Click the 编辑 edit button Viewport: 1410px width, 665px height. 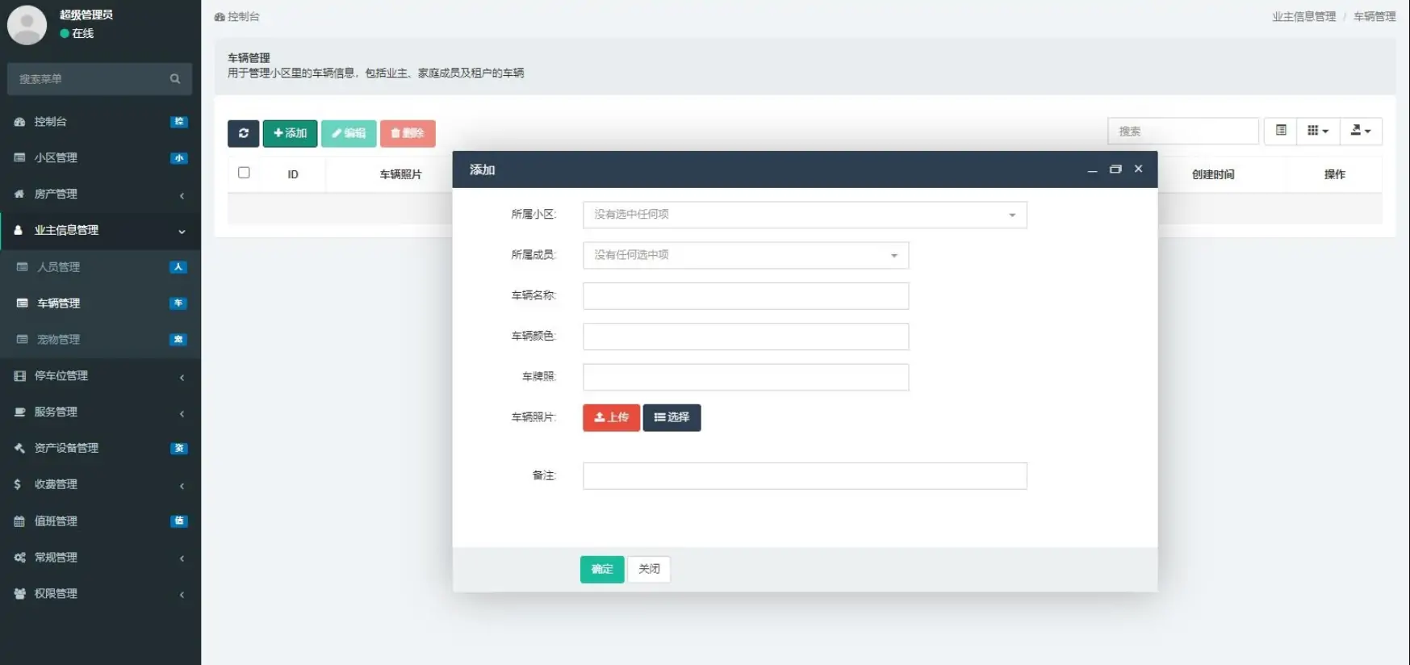[349, 133]
